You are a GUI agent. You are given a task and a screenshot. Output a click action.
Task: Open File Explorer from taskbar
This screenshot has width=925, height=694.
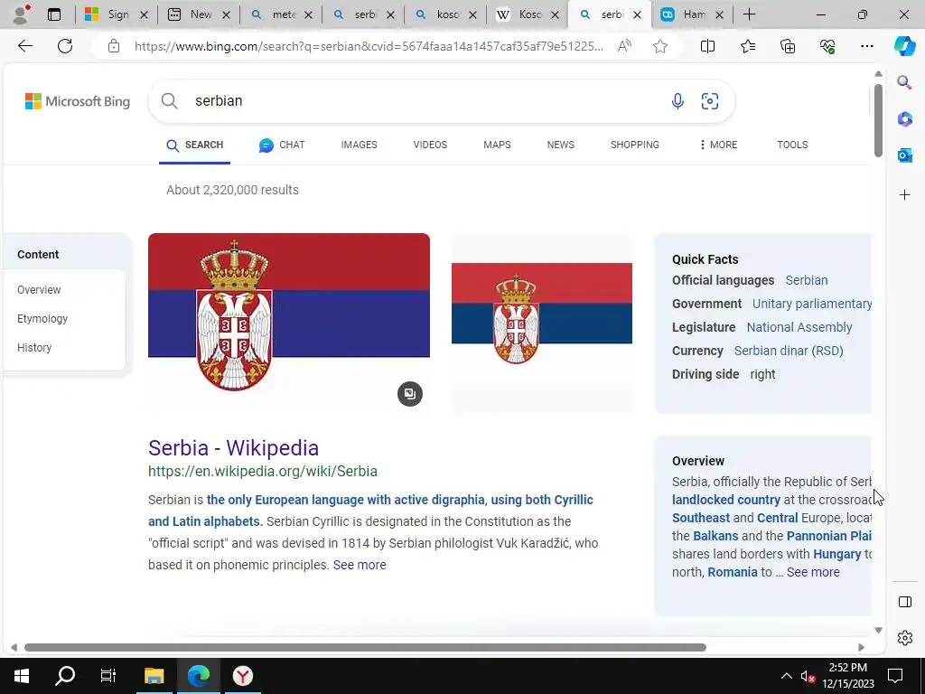[154, 676]
